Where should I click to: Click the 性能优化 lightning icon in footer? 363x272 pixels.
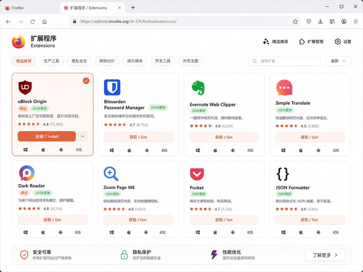(214, 255)
